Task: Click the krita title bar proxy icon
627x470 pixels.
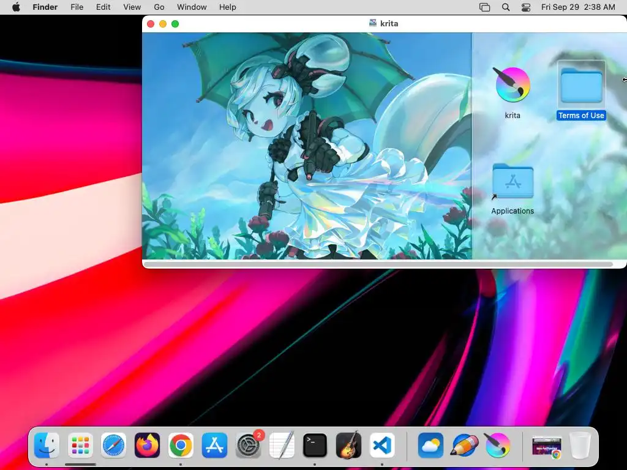Action: (x=373, y=23)
